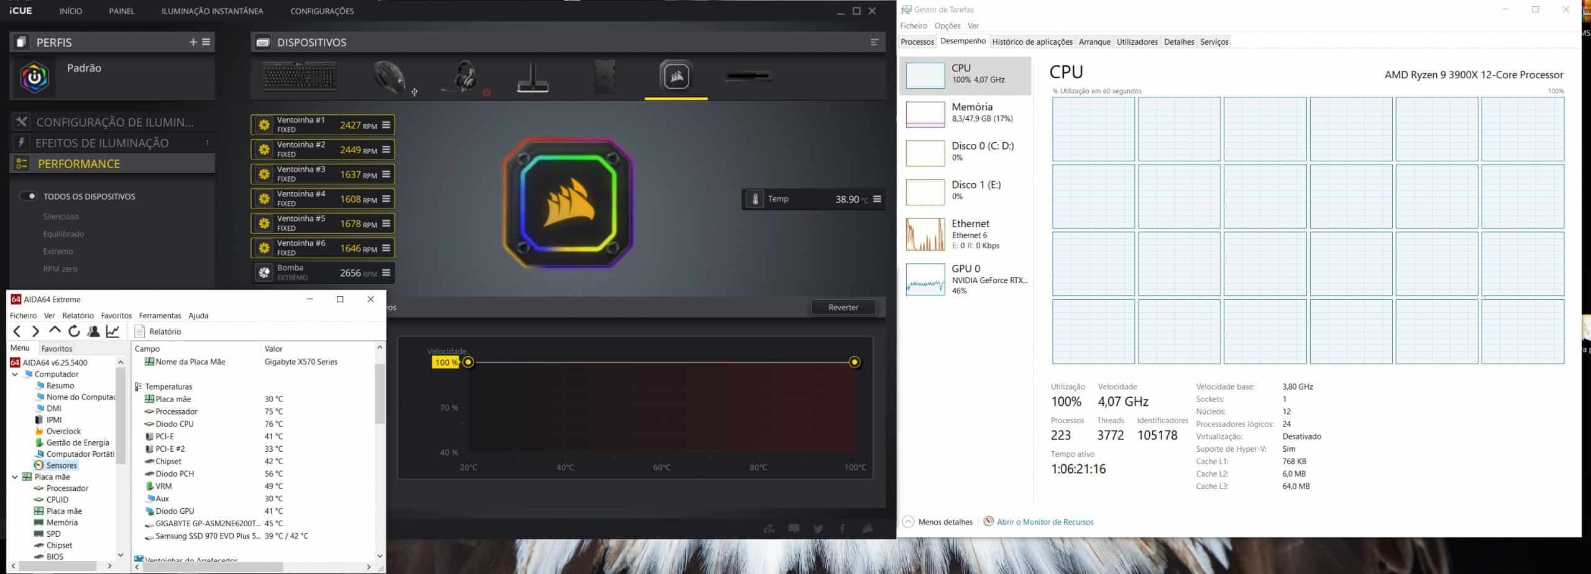Select the Equilibrado preset

tap(63, 234)
